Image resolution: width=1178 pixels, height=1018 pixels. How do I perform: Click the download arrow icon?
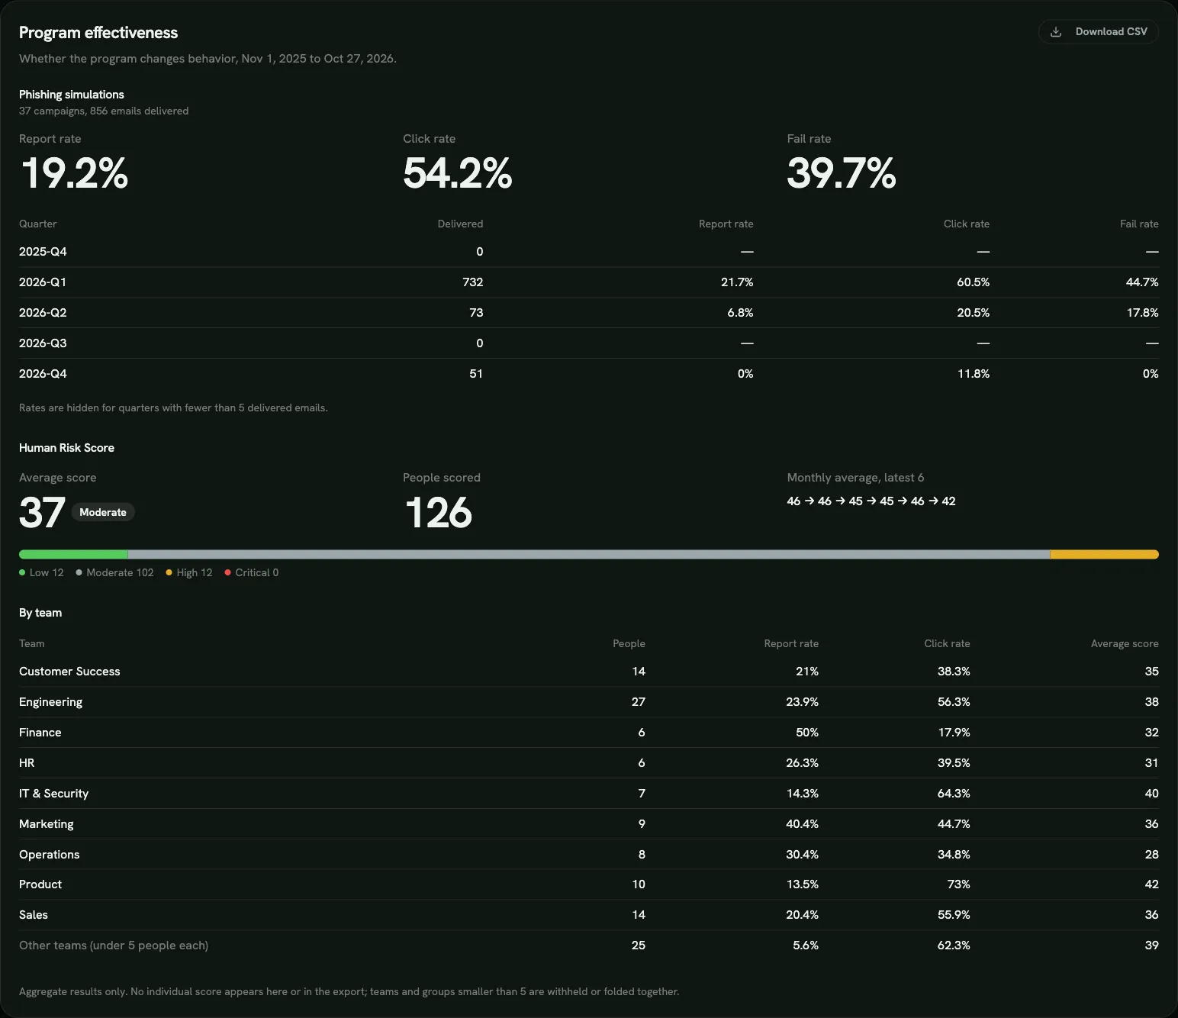[x=1056, y=32]
